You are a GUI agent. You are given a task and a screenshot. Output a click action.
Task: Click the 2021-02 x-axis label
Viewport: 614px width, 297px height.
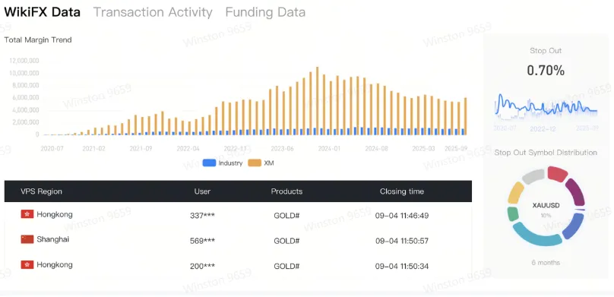coord(94,149)
